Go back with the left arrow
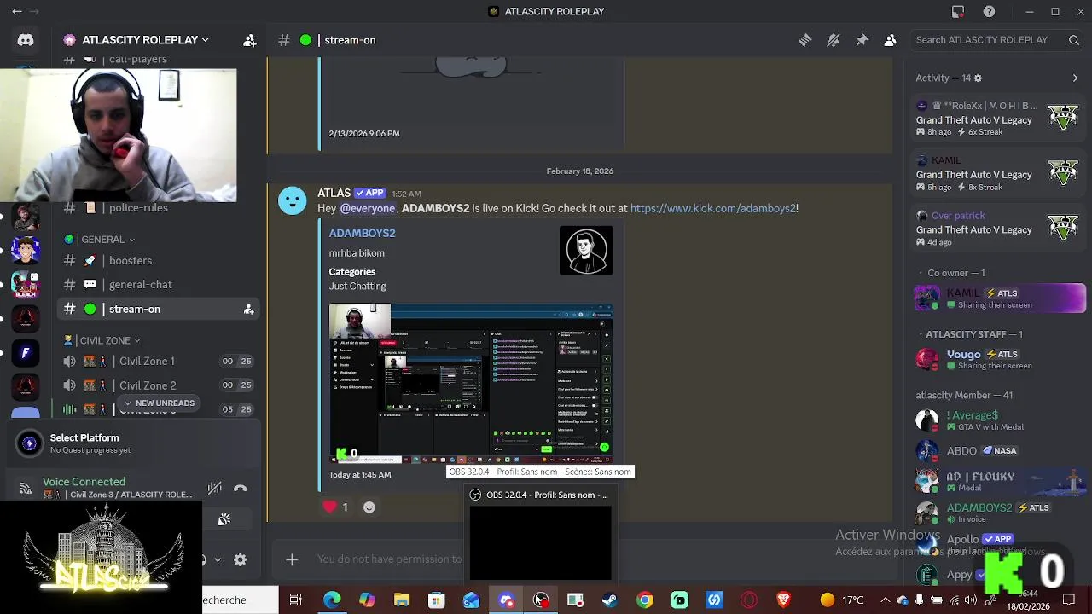Viewport: 1092px width, 614px height. click(16, 11)
